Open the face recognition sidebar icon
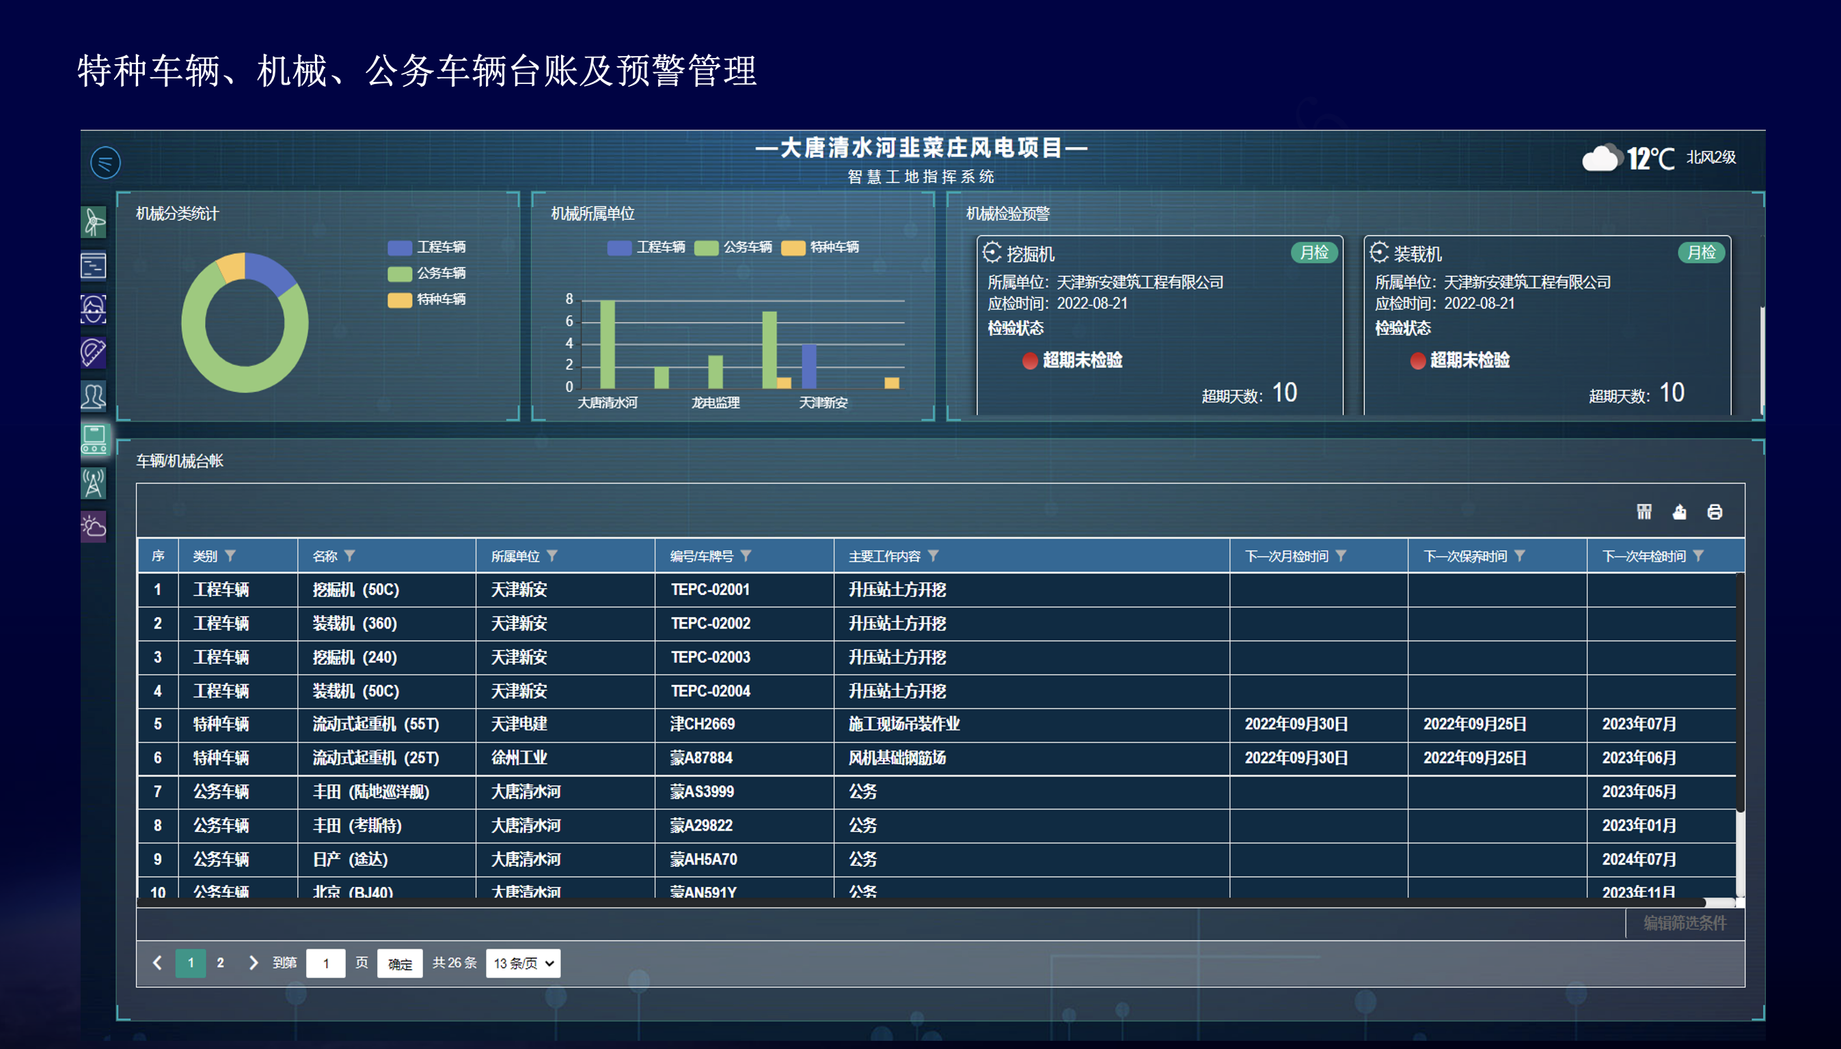The height and width of the screenshot is (1049, 1841). (94, 309)
